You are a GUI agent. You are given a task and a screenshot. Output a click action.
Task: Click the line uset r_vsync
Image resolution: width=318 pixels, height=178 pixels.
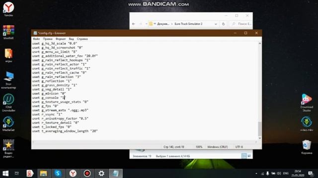click(x=47, y=114)
